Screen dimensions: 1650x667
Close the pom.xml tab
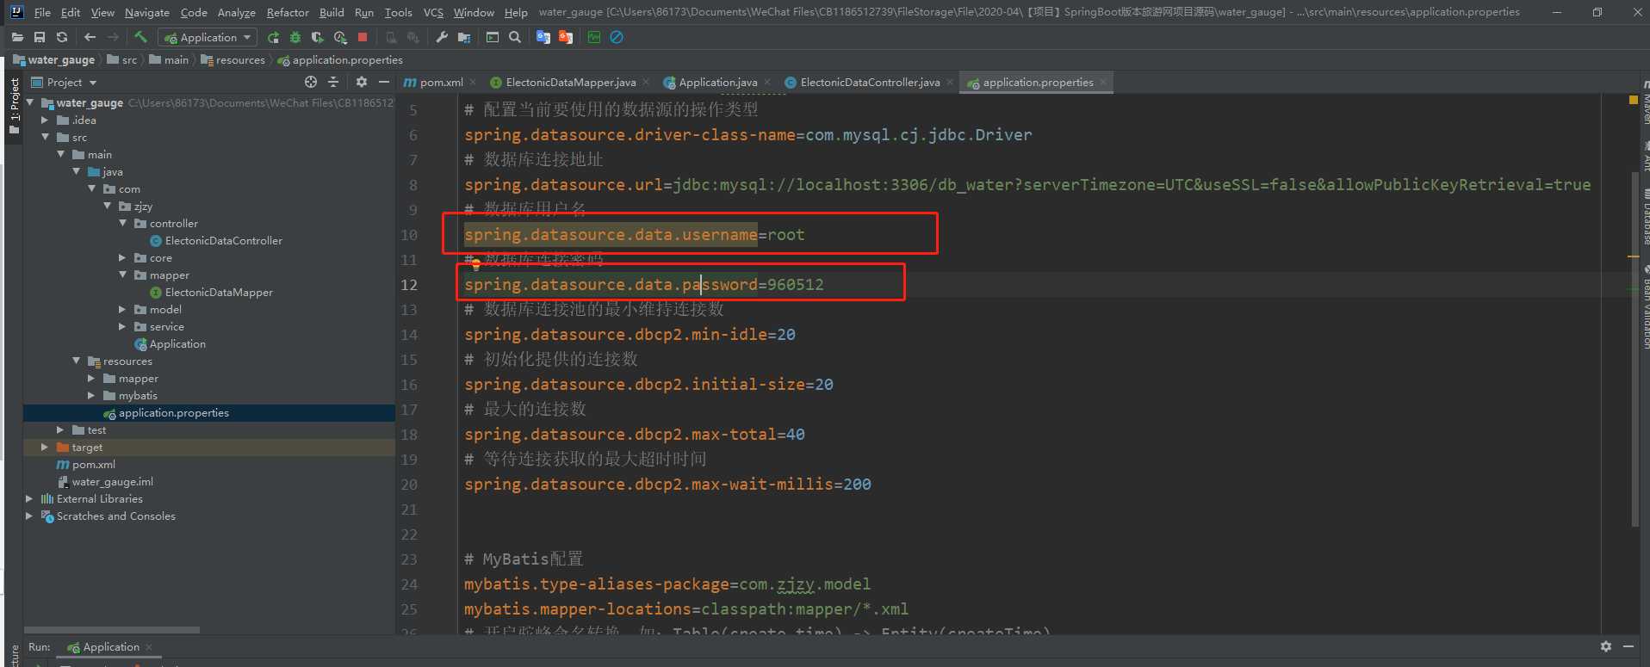[x=473, y=83]
